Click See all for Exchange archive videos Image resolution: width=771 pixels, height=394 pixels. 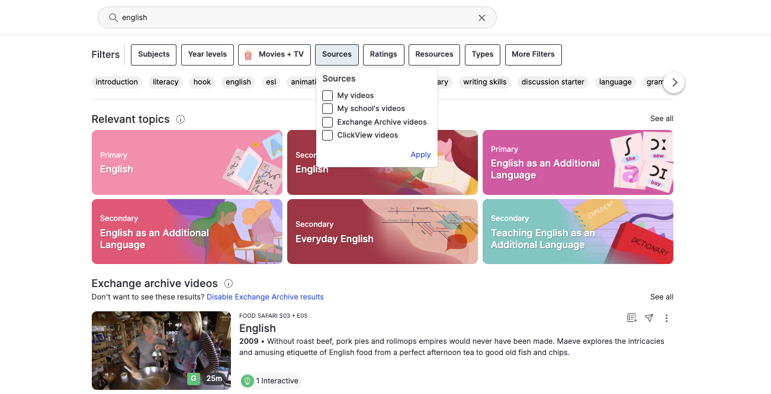point(661,297)
